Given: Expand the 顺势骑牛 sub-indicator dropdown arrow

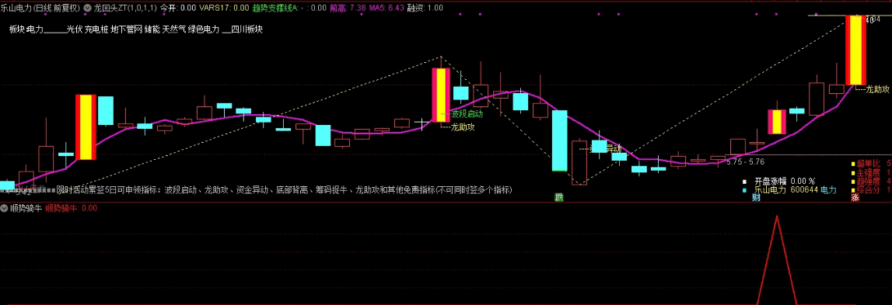Looking at the screenshot, I should point(4,209).
